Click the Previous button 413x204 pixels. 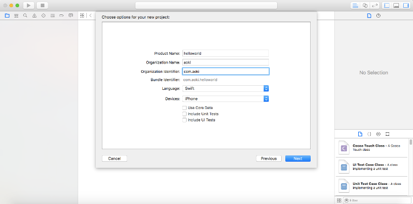pos(269,159)
